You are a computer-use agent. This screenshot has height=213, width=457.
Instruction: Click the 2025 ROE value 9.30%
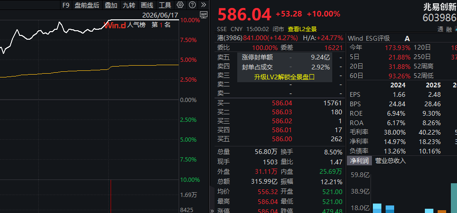pos(432,114)
